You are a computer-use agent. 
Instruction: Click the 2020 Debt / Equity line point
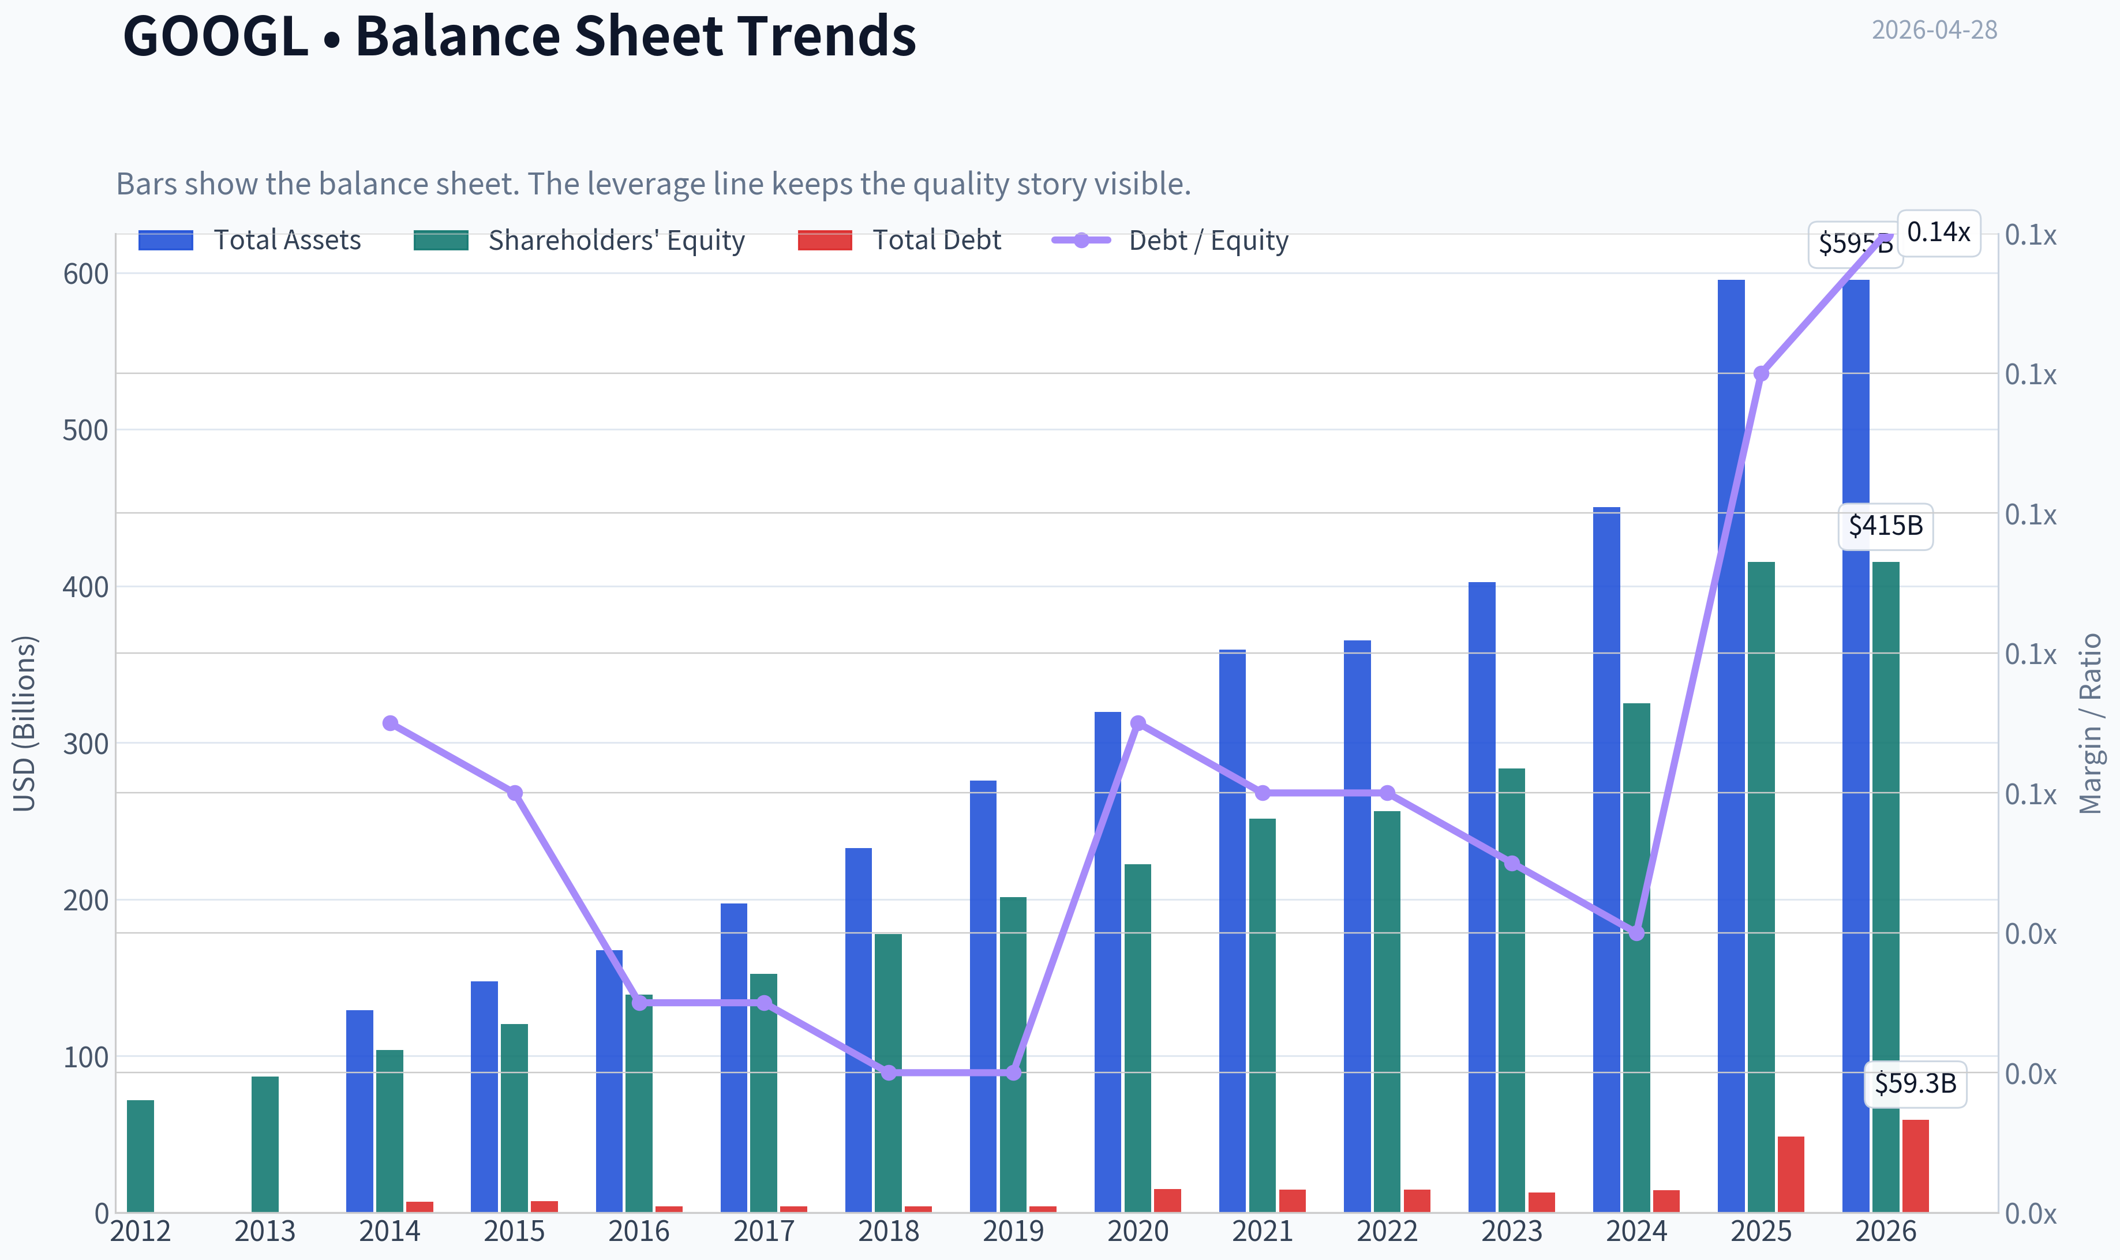1138,723
